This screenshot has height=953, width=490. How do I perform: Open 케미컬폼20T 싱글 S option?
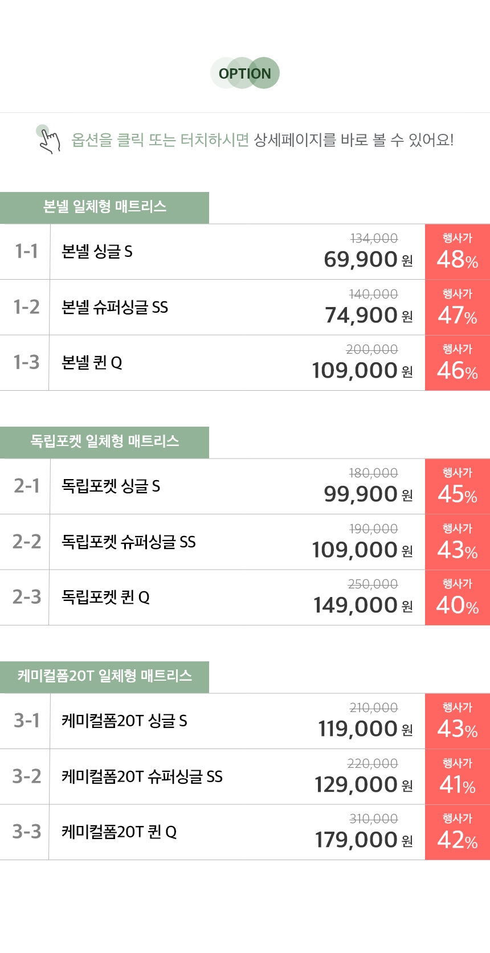(x=124, y=721)
